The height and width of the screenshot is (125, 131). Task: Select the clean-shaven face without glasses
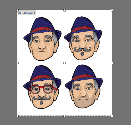pos(42,39)
